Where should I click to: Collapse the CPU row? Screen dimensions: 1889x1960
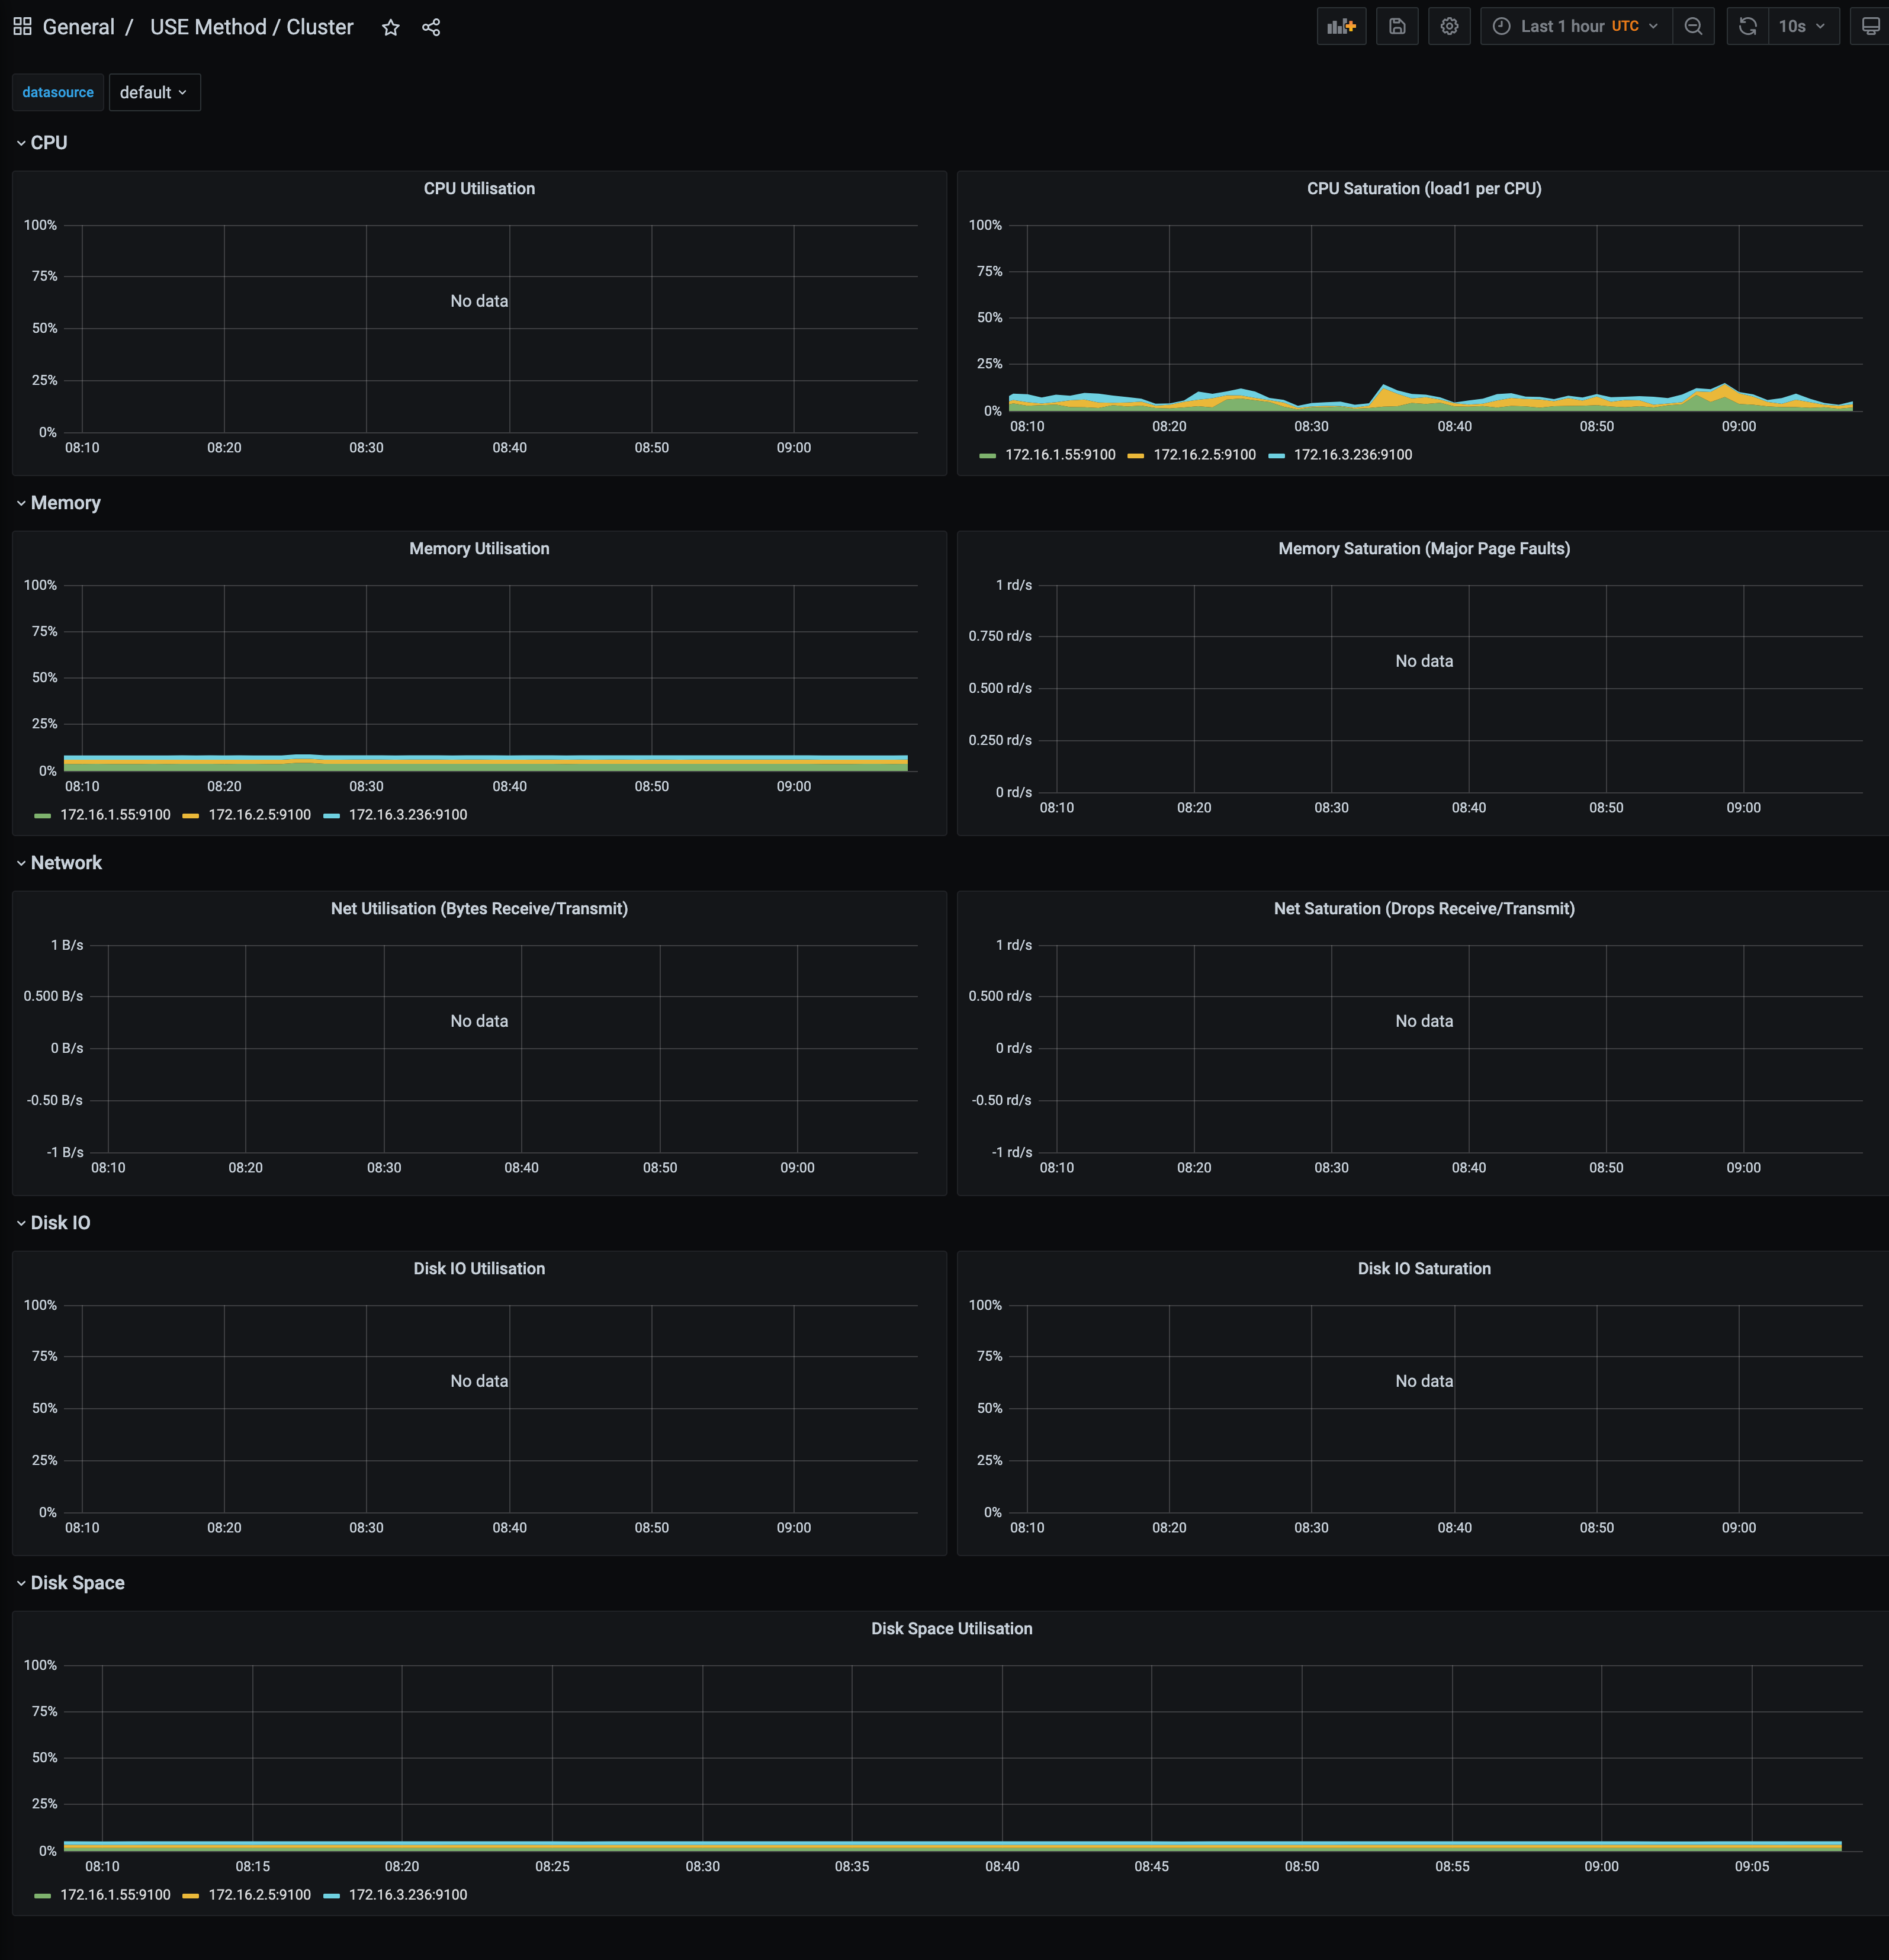click(x=48, y=143)
